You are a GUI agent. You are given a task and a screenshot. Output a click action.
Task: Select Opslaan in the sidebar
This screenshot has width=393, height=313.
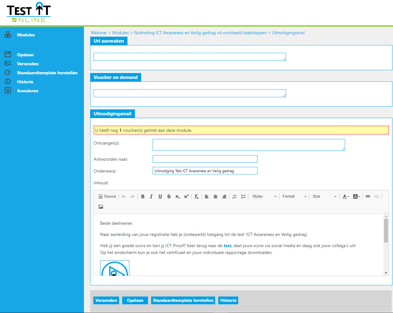tap(25, 55)
